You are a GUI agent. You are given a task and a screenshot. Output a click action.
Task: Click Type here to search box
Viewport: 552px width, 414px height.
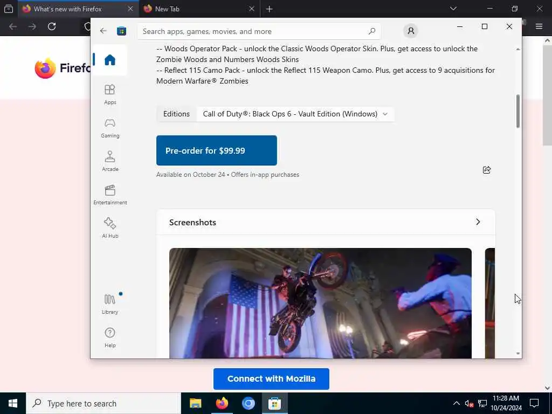pyautogui.click(x=103, y=403)
